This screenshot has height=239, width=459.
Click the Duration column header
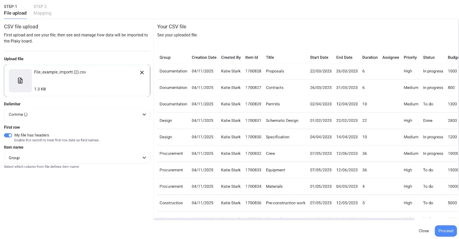[x=370, y=57]
